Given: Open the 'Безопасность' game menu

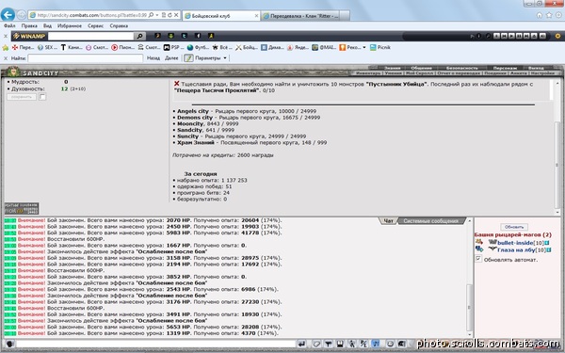Looking at the screenshot, I should [x=462, y=68].
